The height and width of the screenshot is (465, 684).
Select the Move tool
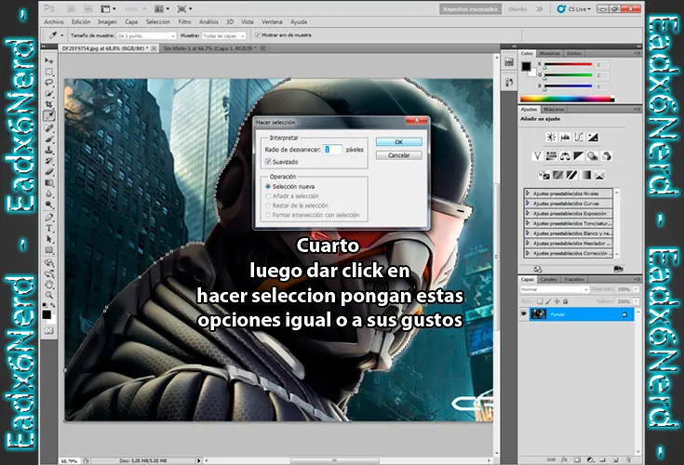[48, 60]
